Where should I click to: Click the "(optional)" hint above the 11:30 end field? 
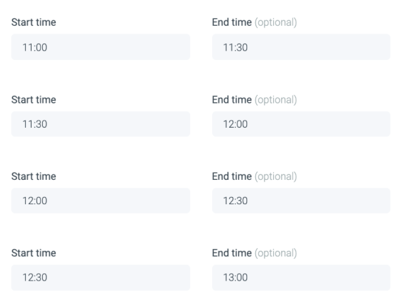pos(276,22)
